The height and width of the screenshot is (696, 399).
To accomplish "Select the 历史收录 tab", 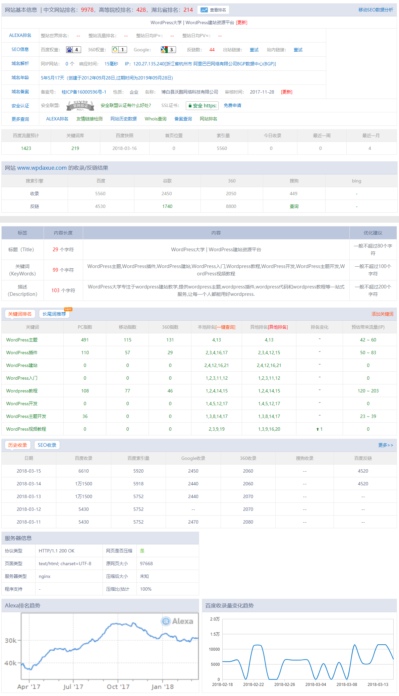I will click(x=18, y=445).
